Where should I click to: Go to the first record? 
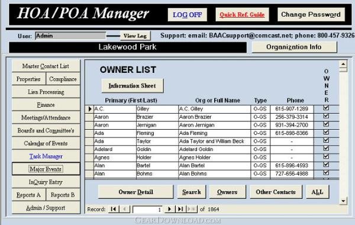114,209
